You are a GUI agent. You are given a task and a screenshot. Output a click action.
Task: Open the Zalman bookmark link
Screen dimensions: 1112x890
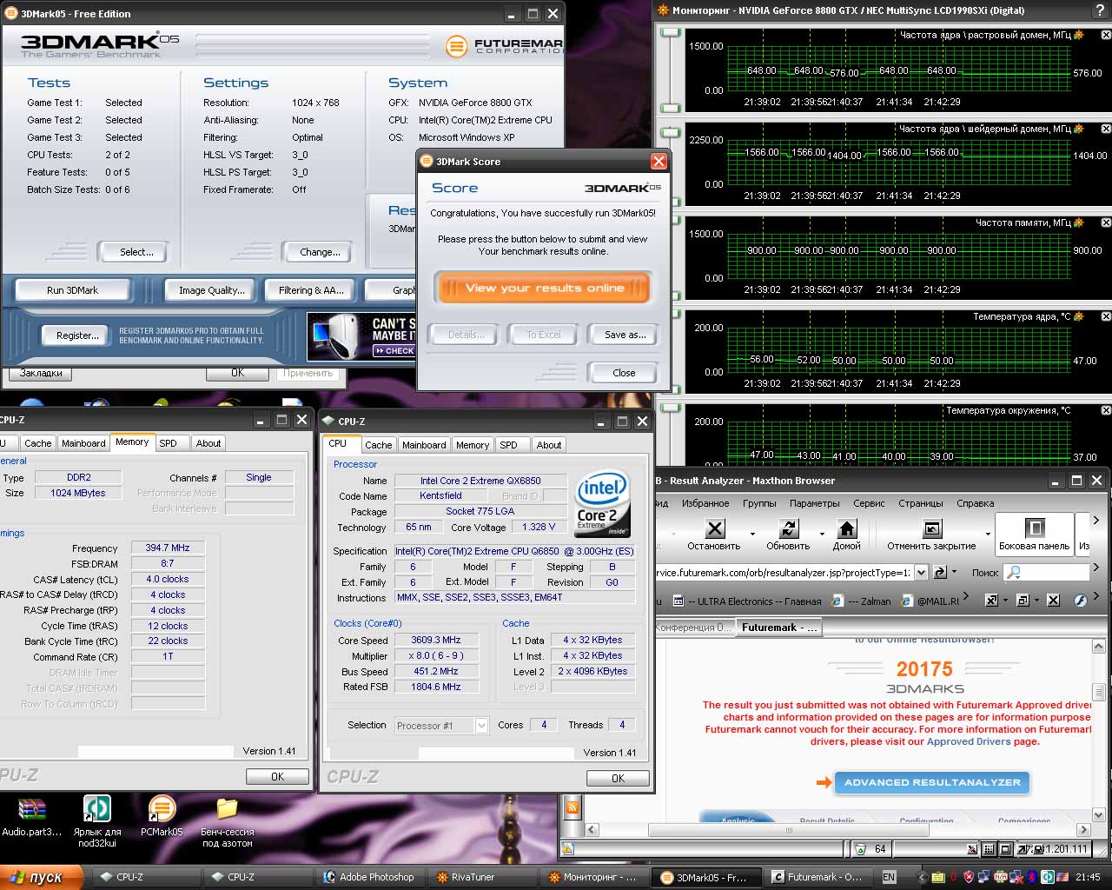(x=862, y=601)
